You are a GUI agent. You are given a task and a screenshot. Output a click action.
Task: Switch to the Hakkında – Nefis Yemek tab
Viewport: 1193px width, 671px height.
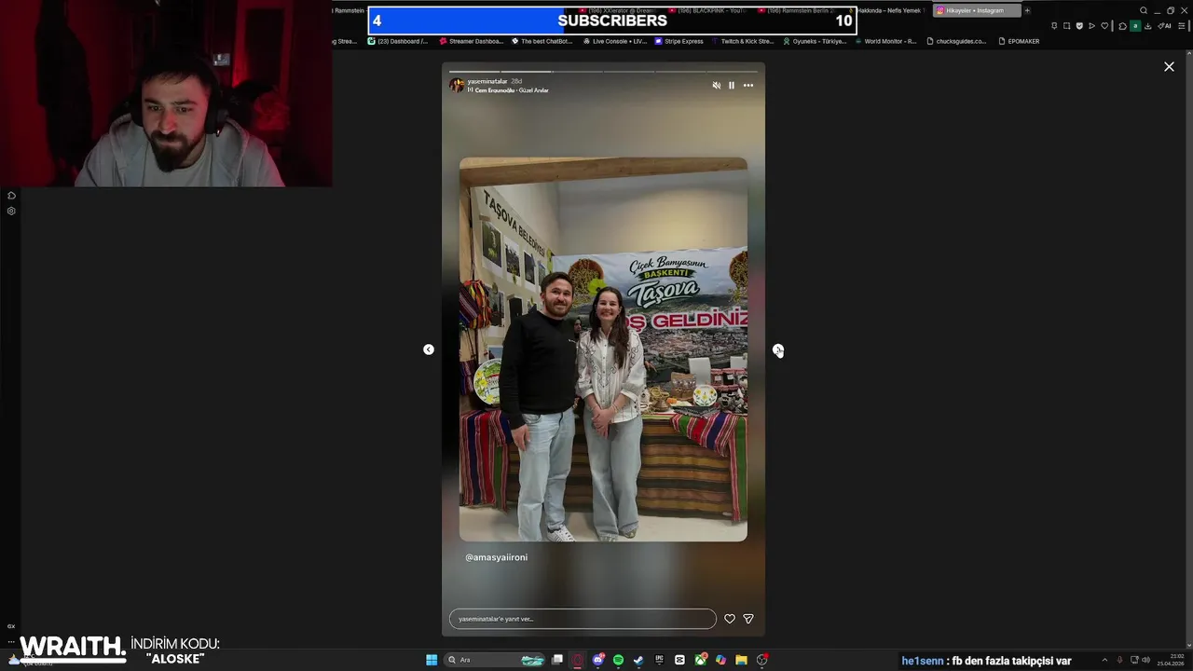click(x=889, y=10)
